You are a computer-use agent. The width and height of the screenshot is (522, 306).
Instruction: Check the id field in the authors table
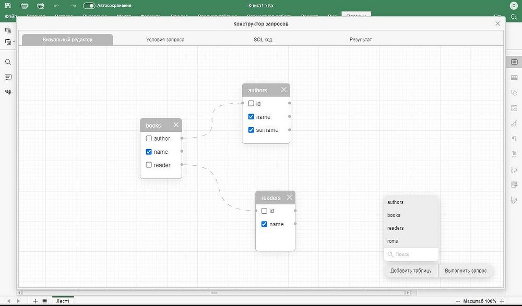click(x=251, y=104)
